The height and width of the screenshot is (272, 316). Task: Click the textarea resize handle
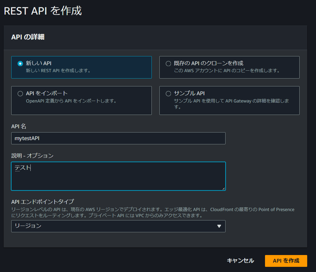tap(224, 189)
